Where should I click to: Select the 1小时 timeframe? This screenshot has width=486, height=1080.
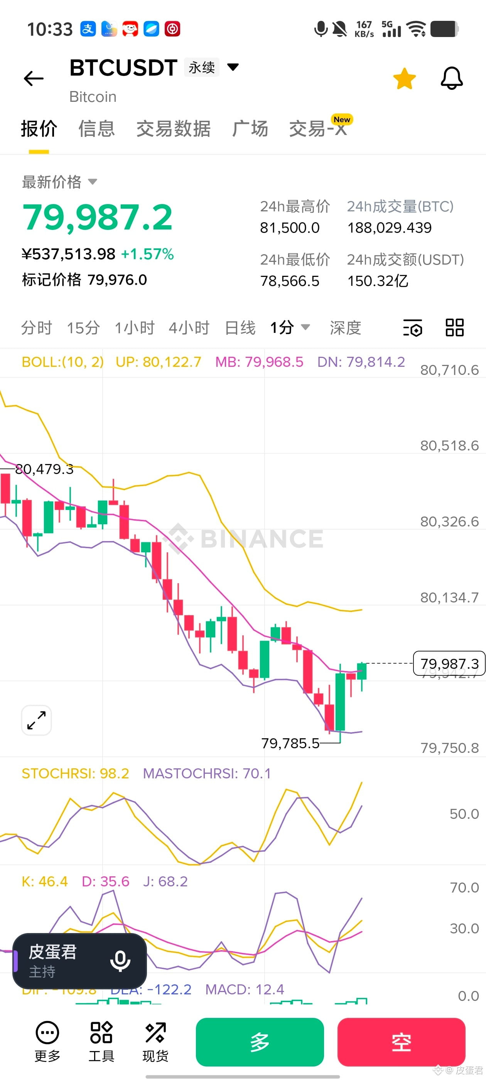point(135,328)
